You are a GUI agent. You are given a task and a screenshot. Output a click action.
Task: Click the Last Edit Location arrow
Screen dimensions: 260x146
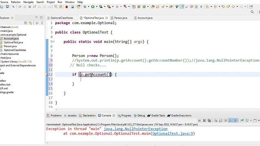223,6
